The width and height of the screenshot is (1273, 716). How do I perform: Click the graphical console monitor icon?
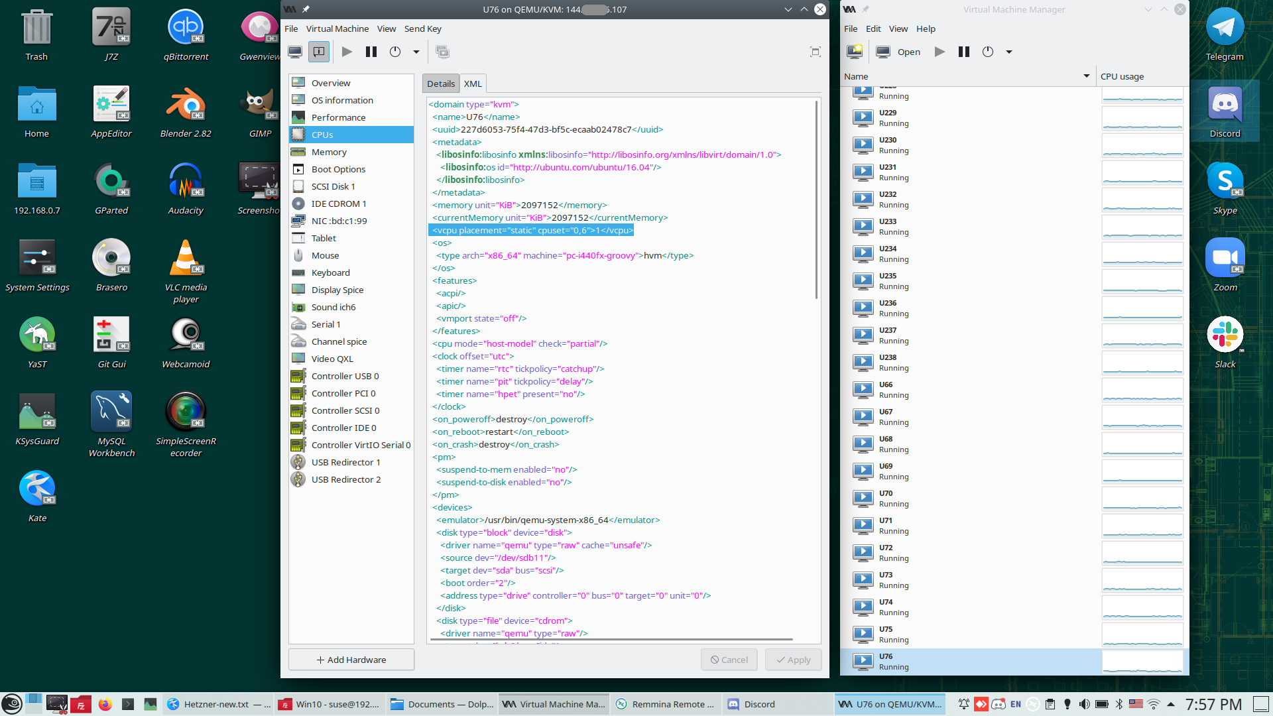(295, 52)
